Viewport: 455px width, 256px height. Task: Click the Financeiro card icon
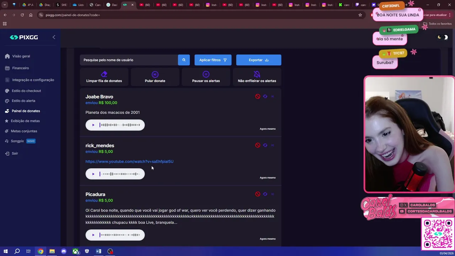click(7, 68)
